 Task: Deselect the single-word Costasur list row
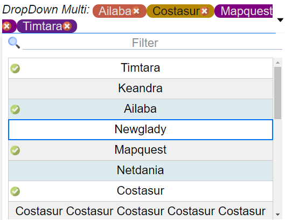point(141,191)
